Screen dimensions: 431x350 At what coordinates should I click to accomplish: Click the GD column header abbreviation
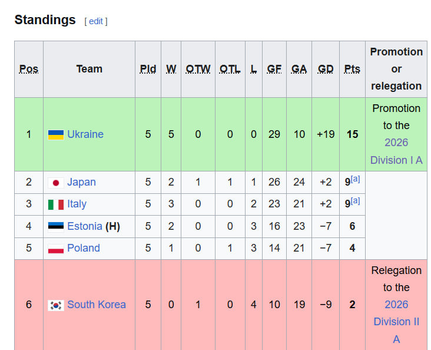pyautogui.click(x=326, y=69)
